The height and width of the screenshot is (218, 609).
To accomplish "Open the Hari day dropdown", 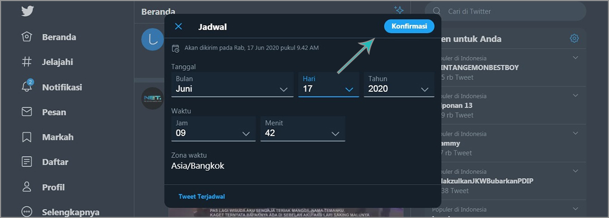I will pos(328,85).
